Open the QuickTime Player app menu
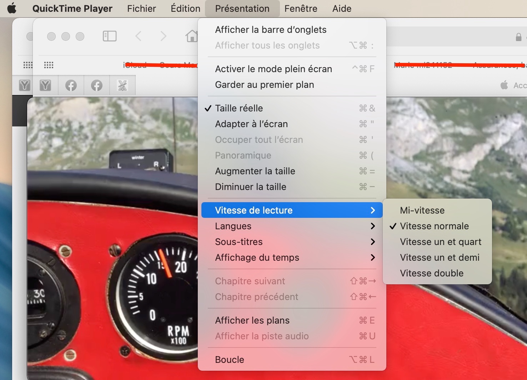Image resolution: width=527 pixels, height=380 pixels. pos(72,9)
